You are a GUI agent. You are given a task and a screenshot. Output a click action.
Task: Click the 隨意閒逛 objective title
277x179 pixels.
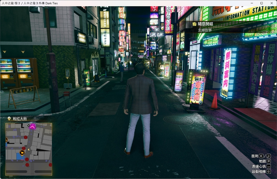coord(205,24)
